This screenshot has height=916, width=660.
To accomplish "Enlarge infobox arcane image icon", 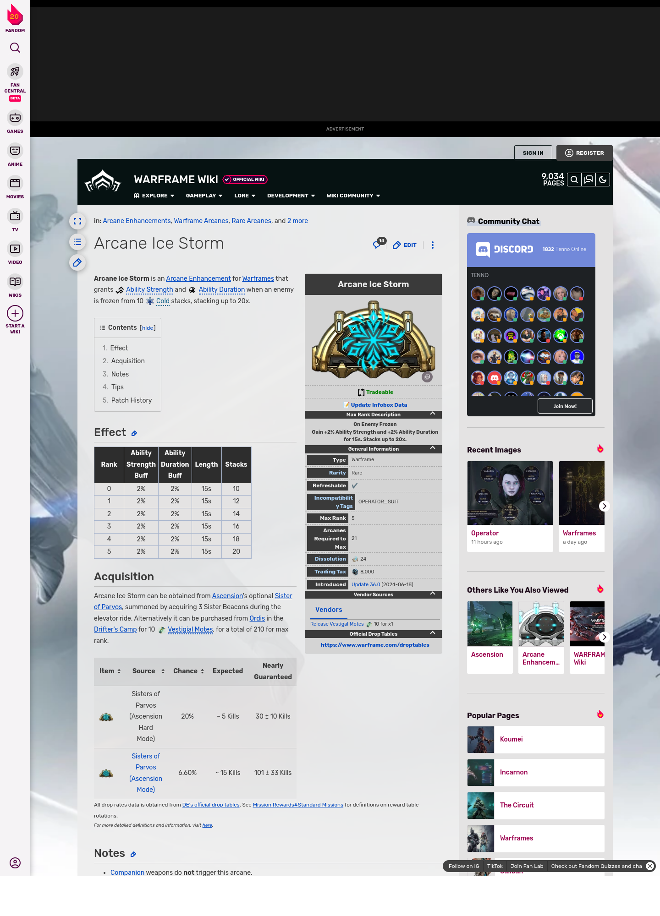I will click(x=427, y=377).
